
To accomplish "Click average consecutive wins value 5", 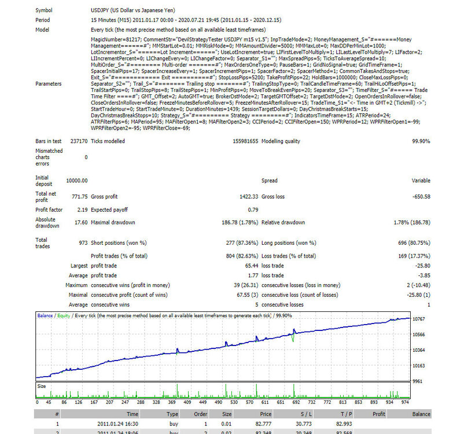I will pos(256,305).
